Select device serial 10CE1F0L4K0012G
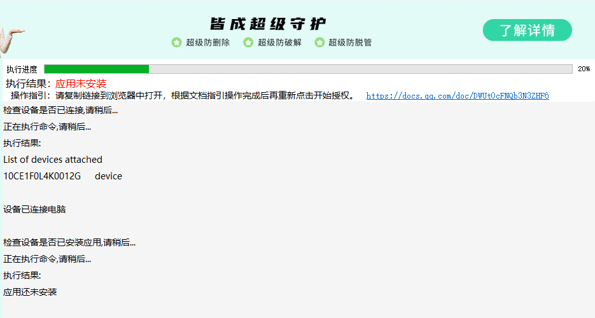The width and height of the screenshot is (595, 318). [42, 176]
